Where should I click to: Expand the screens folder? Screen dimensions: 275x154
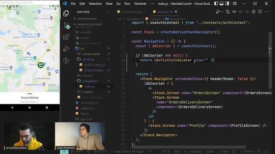(88, 92)
